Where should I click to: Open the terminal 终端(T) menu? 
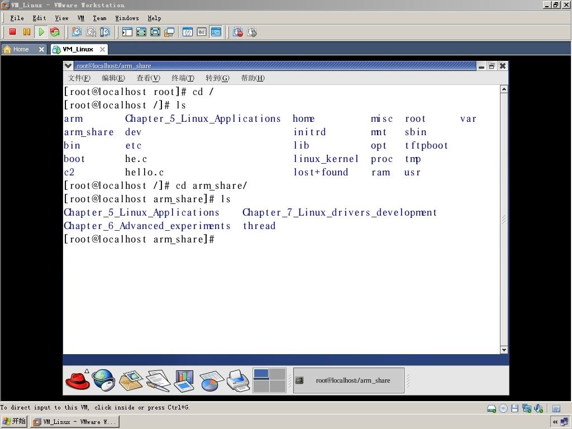click(183, 78)
